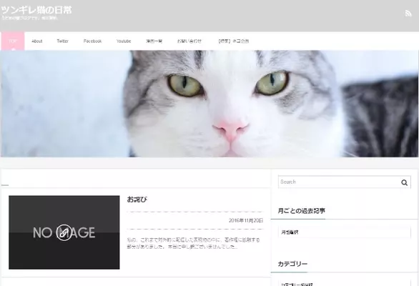Open the About menu item
Viewport: 419px width, 286px height.
click(x=37, y=41)
